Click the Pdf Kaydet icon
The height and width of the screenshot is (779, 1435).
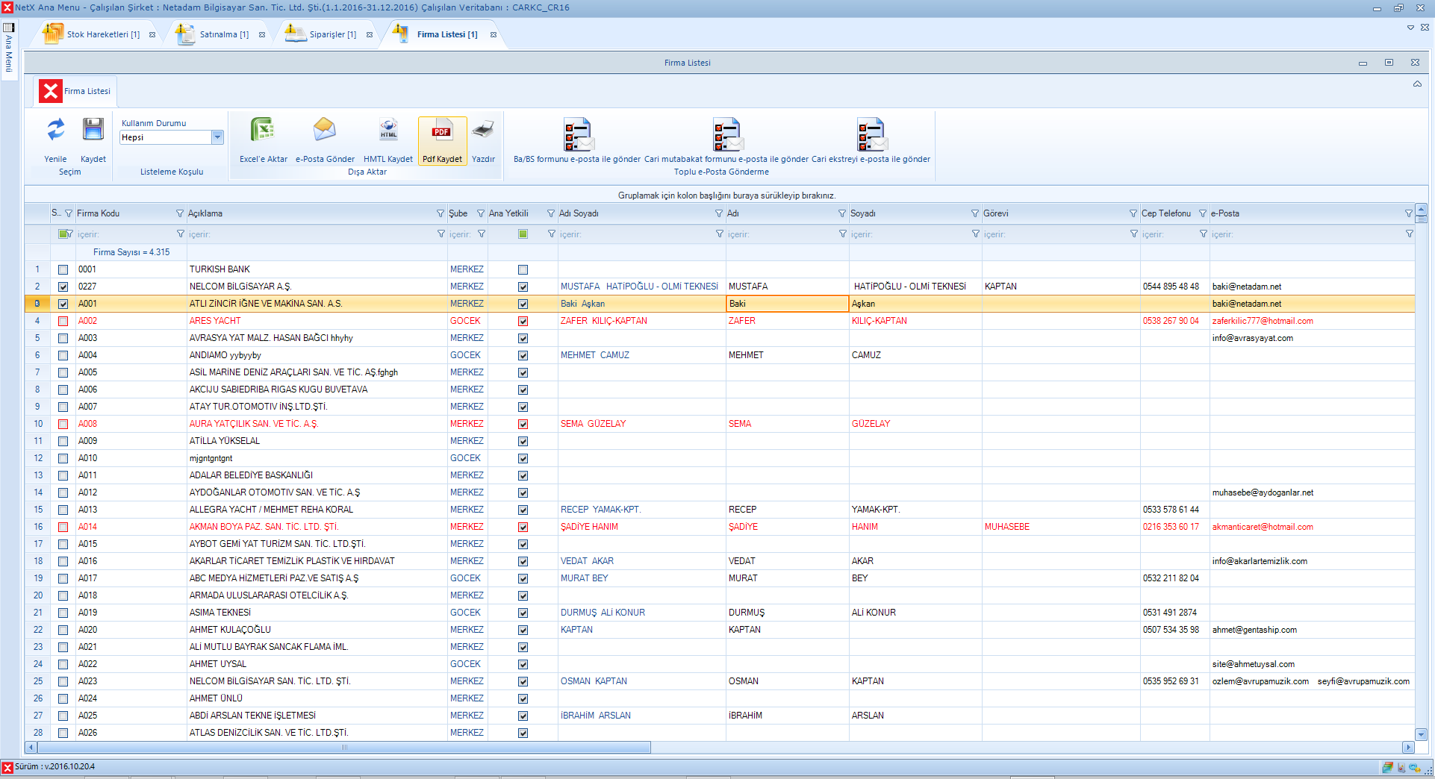tap(442, 132)
